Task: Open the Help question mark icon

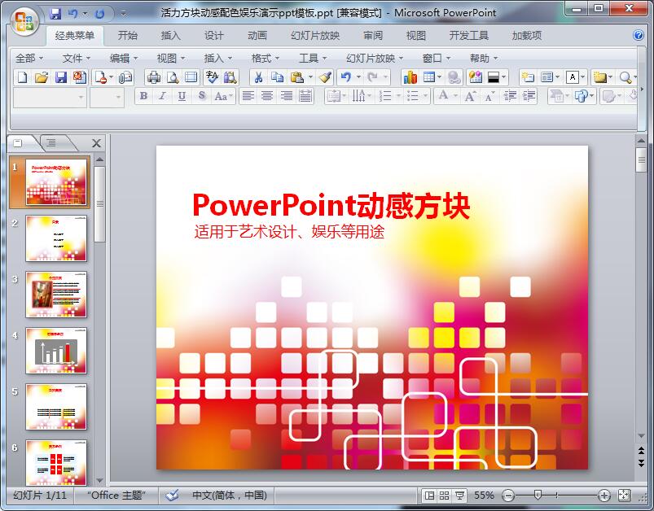Action: [x=639, y=36]
